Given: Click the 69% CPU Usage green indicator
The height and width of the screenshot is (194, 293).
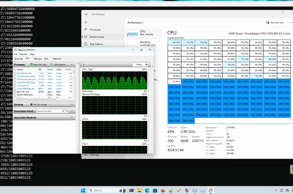Looking at the screenshot, I should [32, 65].
